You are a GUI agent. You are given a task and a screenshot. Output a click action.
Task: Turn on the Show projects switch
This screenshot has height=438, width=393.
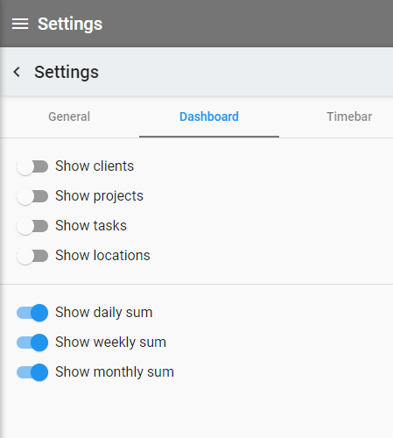point(32,196)
